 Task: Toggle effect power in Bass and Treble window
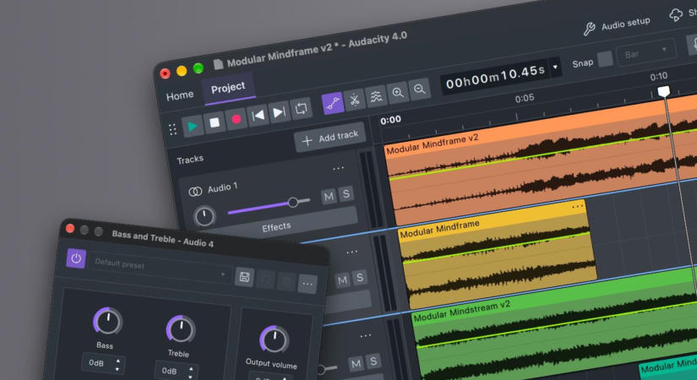click(76, 258)
